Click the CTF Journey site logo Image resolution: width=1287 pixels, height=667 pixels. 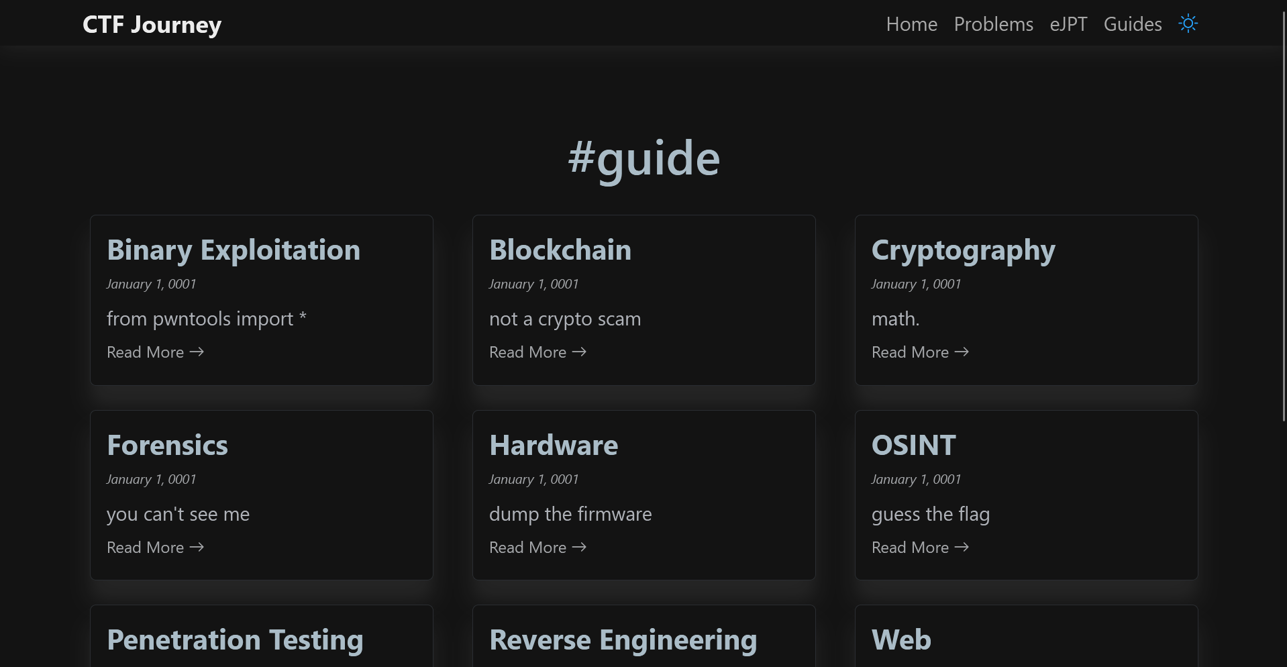pyautogui.click(x=152, y=24)
